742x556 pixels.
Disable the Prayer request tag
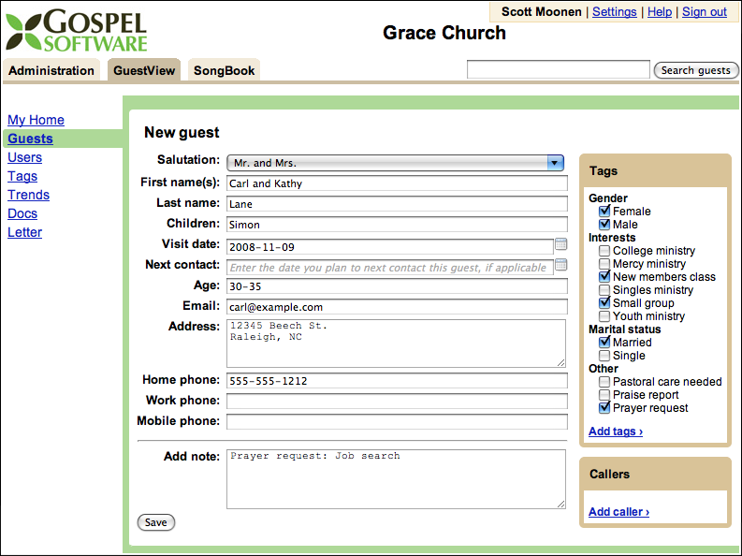604,407
